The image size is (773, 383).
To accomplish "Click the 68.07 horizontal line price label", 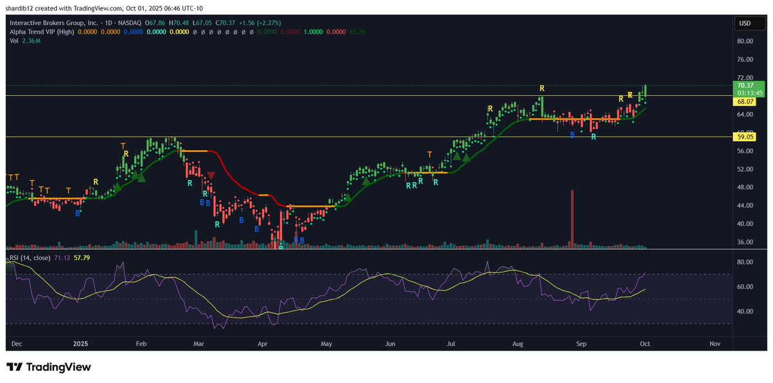I will point(745,102).
